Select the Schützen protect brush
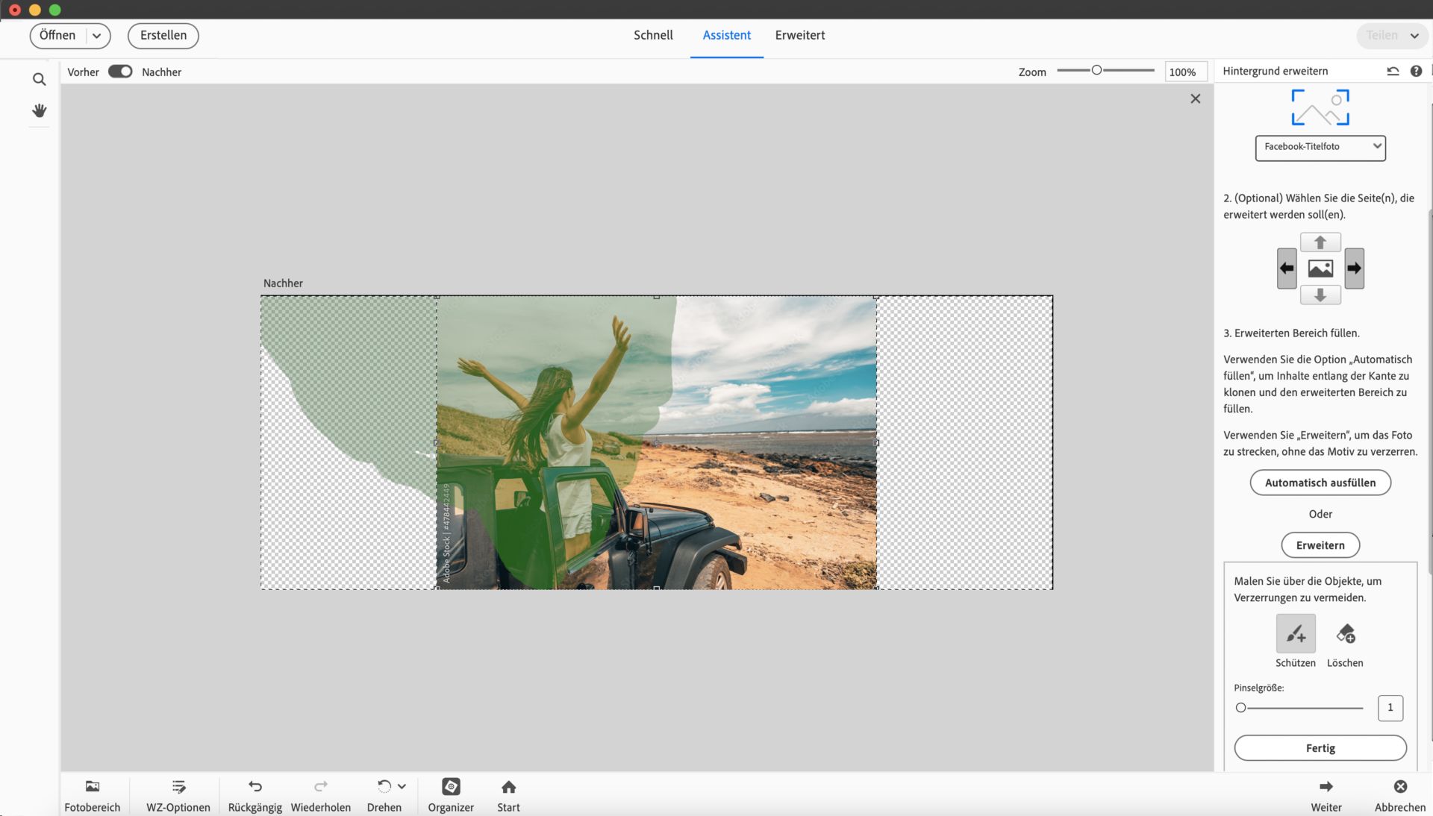1433x816 pixels. 1295,634
